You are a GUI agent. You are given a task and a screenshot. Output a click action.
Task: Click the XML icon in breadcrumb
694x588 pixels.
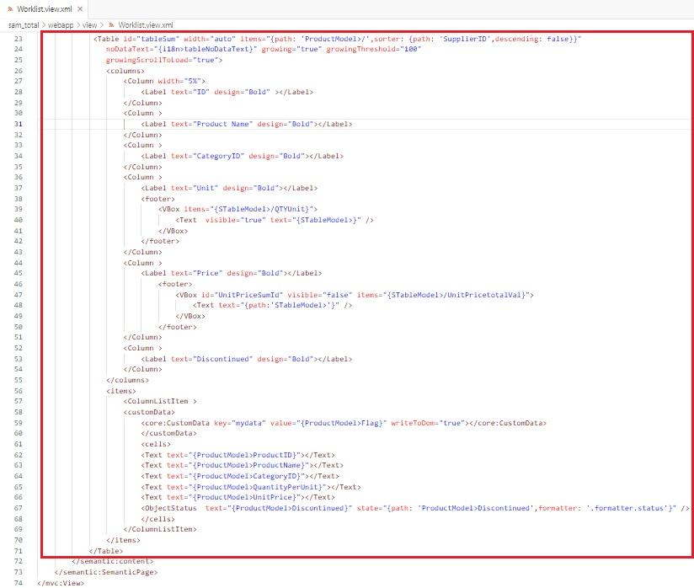[111, 25]
